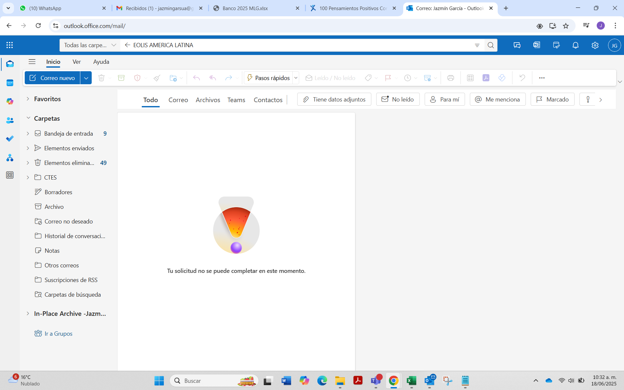Toggle the 'Tiene datos adjuntos' filter

point(334,100)
